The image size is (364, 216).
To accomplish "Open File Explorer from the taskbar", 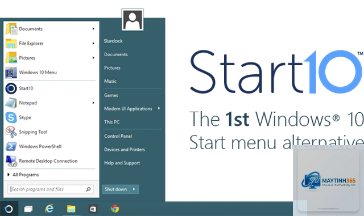I will pos(71,209).
